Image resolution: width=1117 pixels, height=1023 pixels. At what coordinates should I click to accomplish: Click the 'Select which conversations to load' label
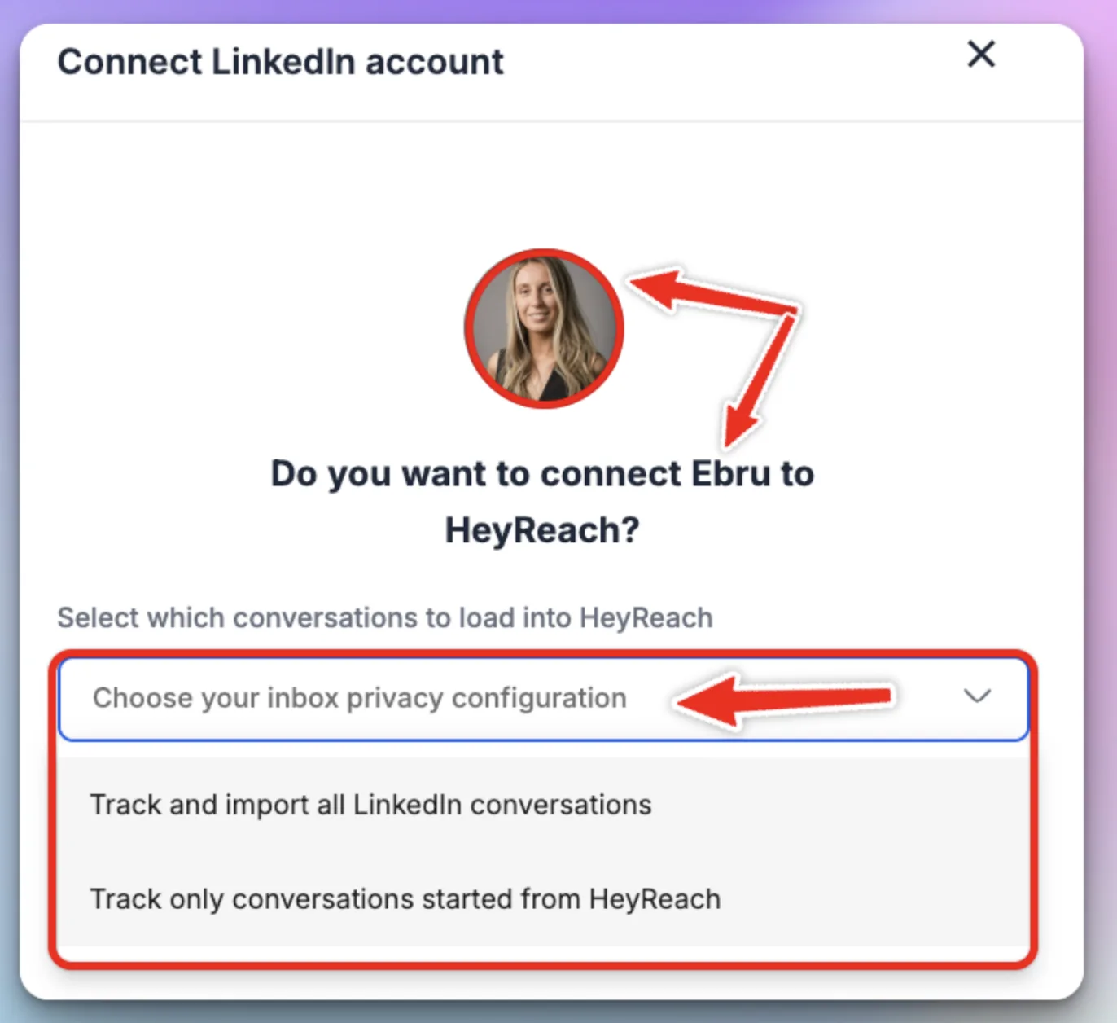385,618
